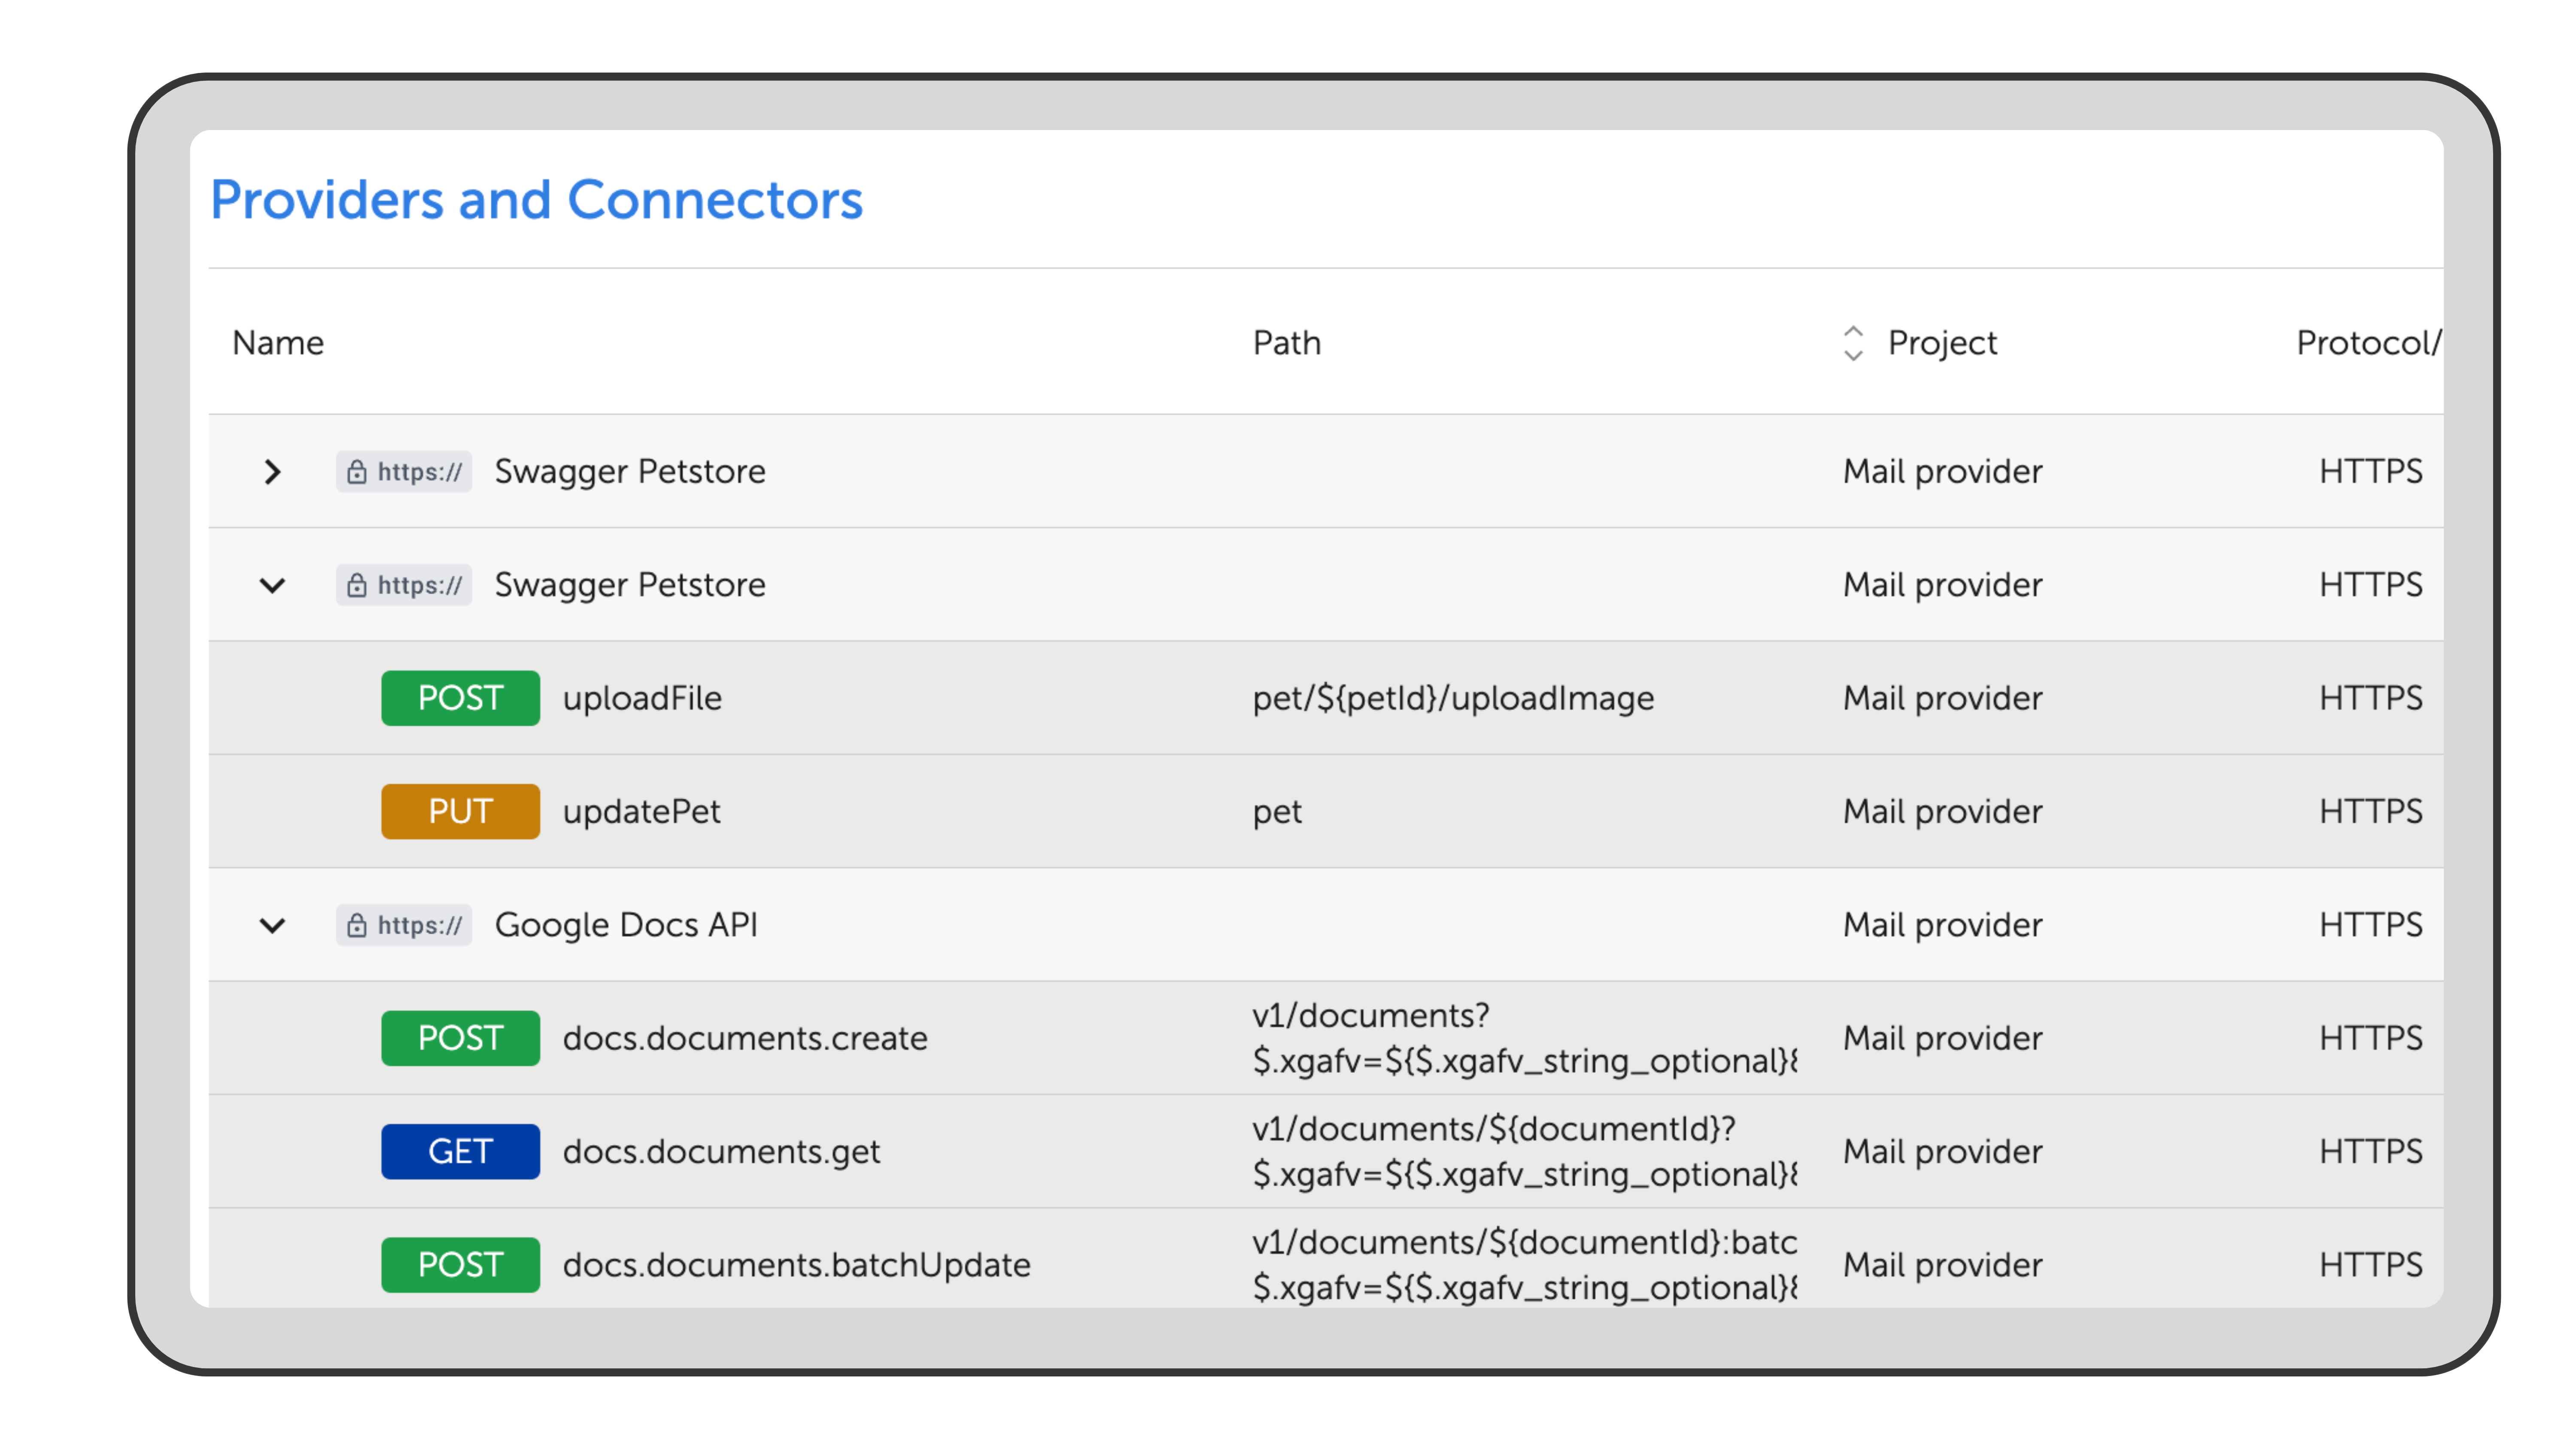Image resolution: width=2576 pixels, height=1449 pixels.
Task: Click the POST badge on docs.documents.create
Action: pos(460,1038)
